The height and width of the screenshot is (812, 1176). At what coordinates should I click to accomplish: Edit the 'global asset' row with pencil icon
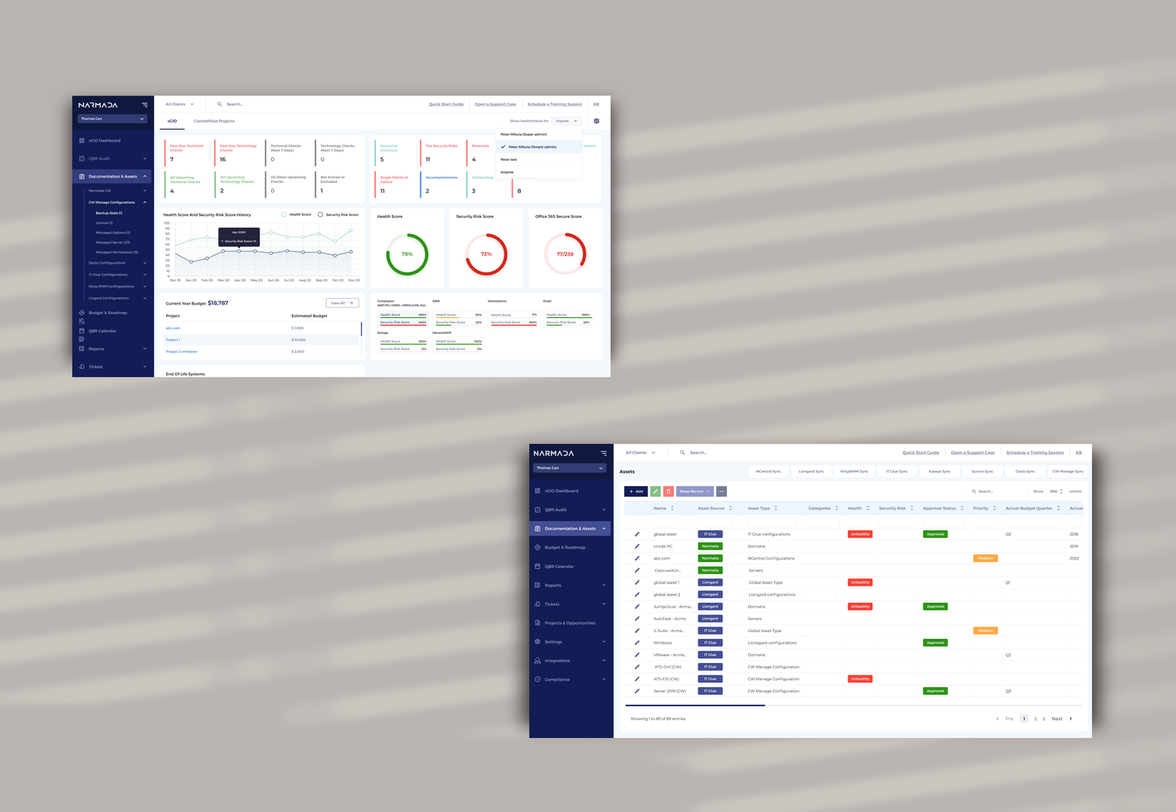[637, 534]
